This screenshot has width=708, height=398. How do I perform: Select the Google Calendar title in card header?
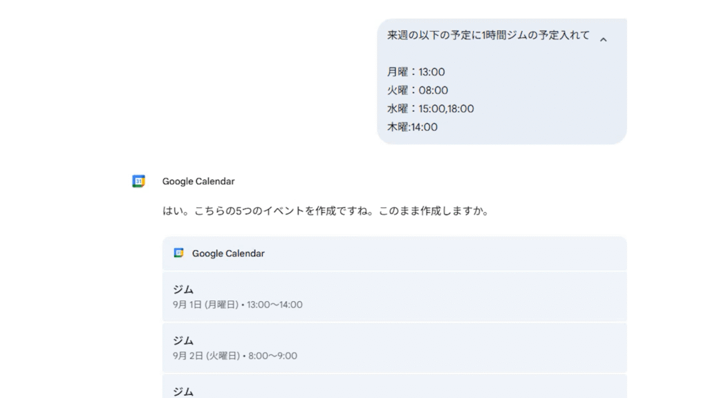pyautogui.click(x=228, y=254)
